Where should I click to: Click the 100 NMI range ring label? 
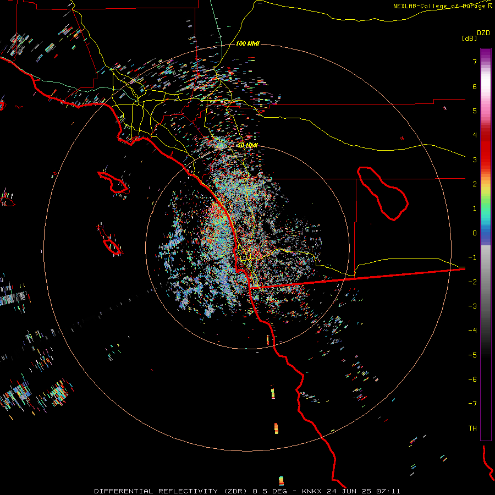click(x=248, y=43)
